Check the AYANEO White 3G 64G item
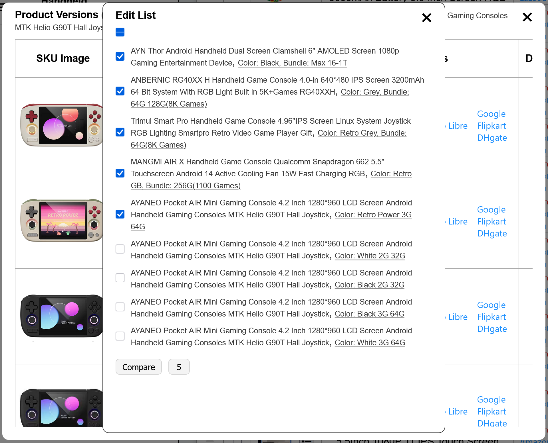548x443 pixels. pyautogui.click(x=120, y=336)
